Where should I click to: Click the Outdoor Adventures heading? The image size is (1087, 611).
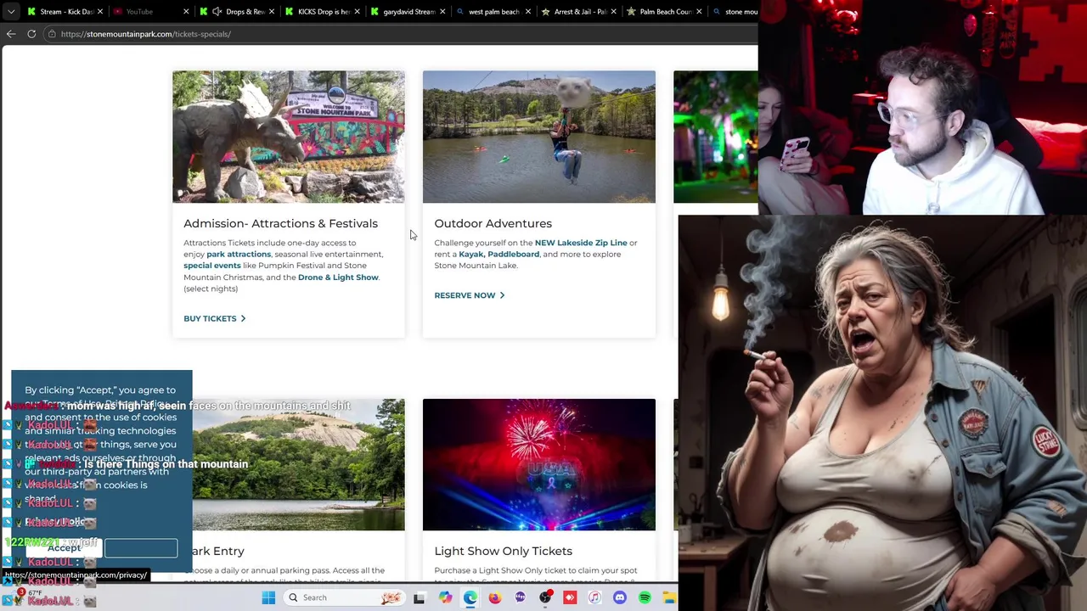tap(493, 223)
